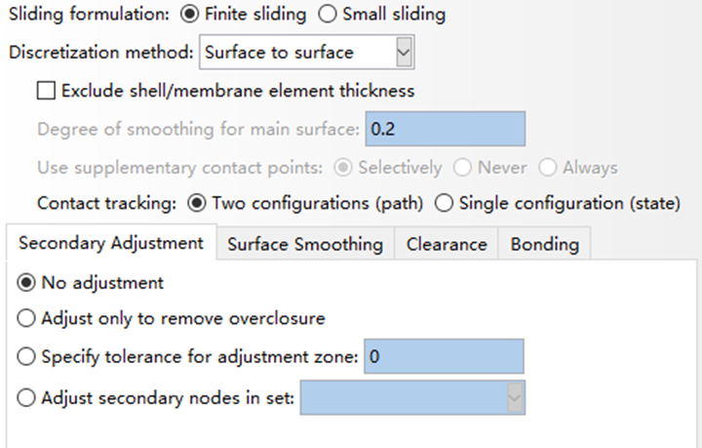Screen dimensions: 702x448
Task: Pick Never for supplementary contact points
Action: pos(463,167)
